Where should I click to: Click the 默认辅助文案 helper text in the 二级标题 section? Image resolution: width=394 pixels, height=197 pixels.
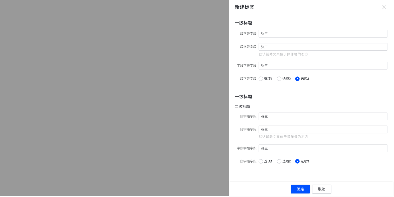[x=284, y=137]
